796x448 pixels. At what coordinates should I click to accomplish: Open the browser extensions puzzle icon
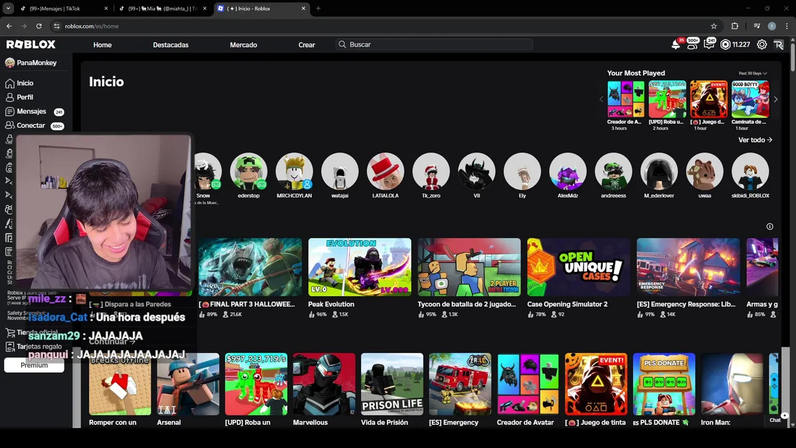pyautogui.click(x=735, y=26)
